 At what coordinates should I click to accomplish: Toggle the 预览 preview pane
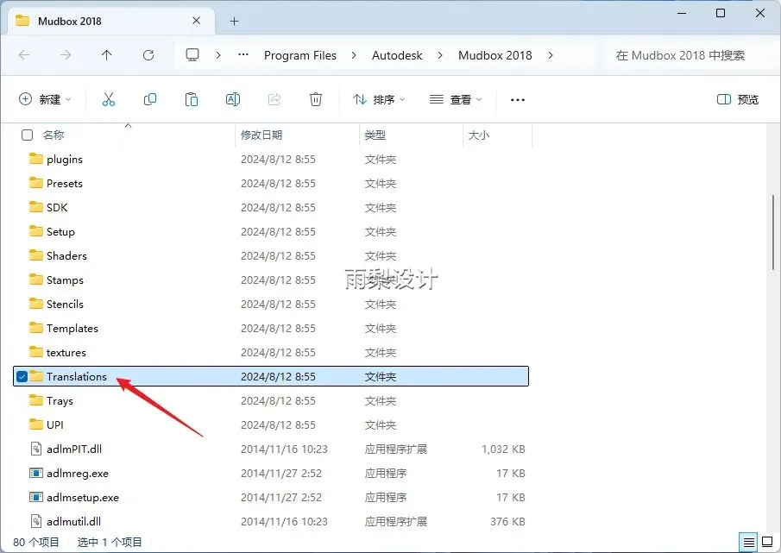point(738,99)
